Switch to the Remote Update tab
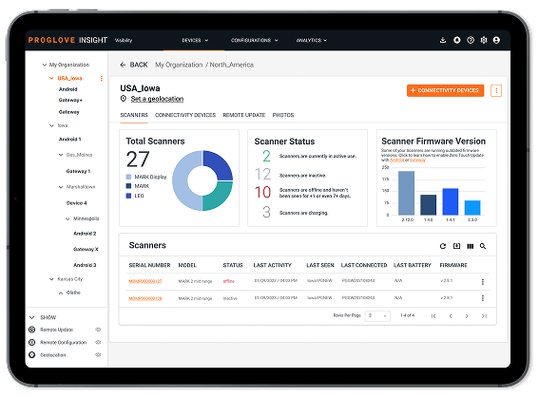This screenshot has height=397, width=539. coord(244,115)
